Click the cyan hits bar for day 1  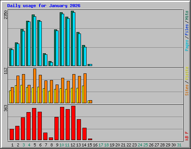click(x=12, y=58)
